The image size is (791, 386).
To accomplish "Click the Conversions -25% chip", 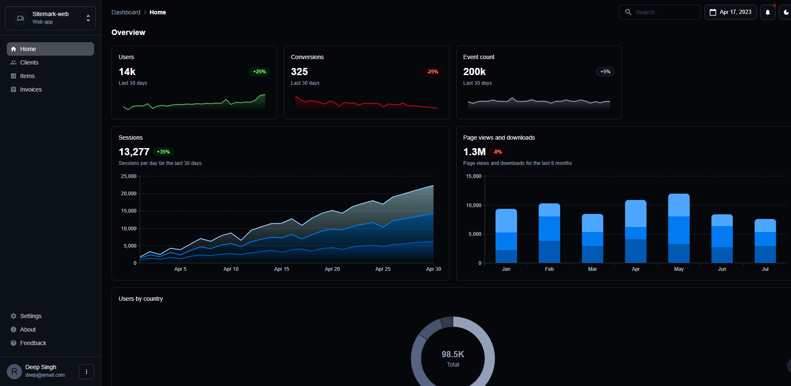I will (x=432, y=72).
